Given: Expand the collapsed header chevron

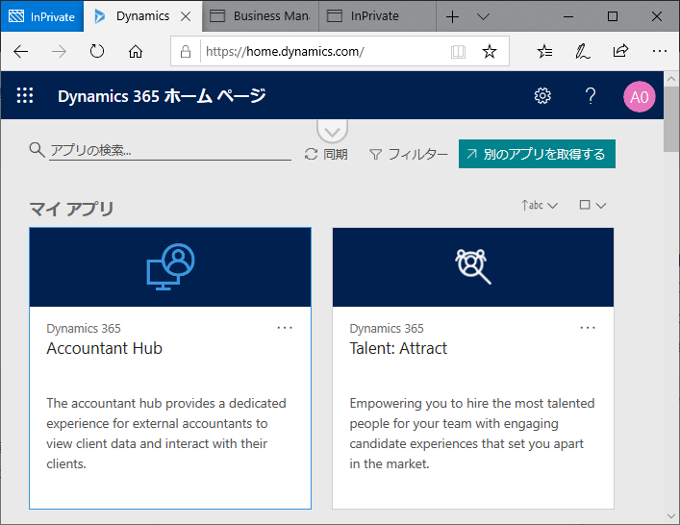Looking at the screenshot, I should 332,132.
